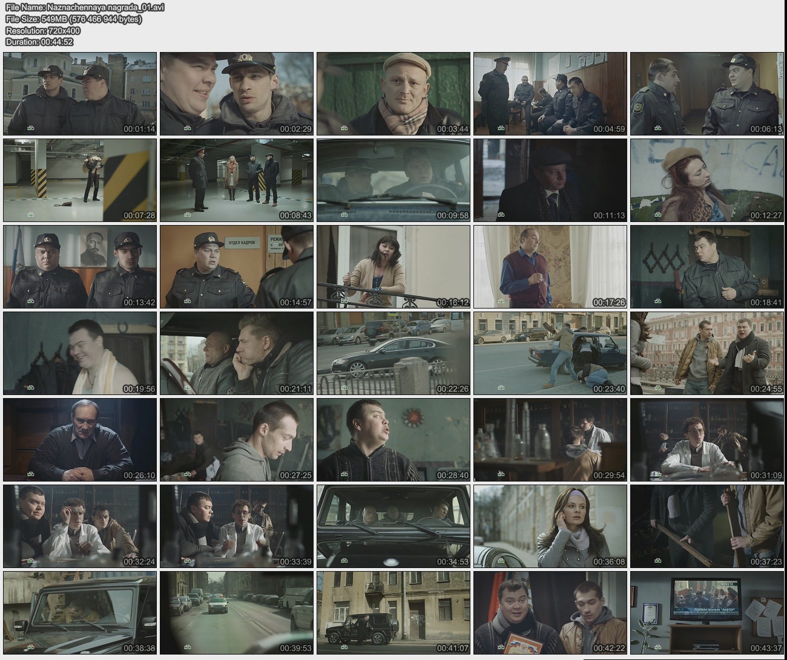This screenshot has height=660, width=787.
Task: Open the black SUV front view at 00:34:53
Action: tap(393, 526)
